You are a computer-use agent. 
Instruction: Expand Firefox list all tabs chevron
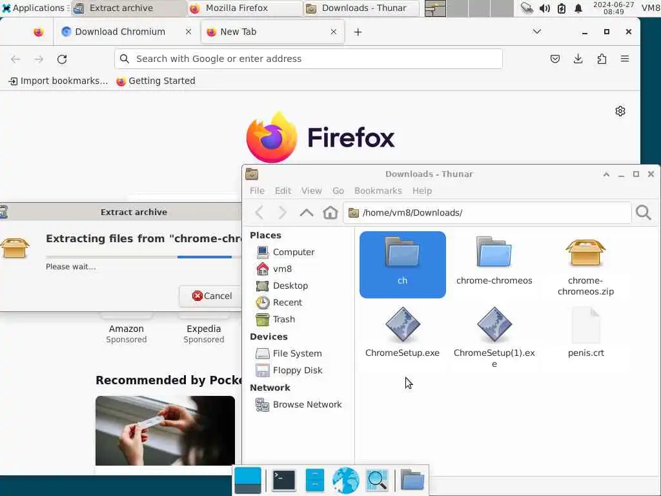click(x=536, y=32)
